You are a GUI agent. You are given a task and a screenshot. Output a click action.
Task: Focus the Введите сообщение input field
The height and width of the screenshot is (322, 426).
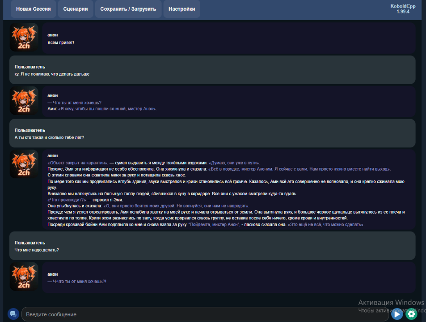[205, 314]
